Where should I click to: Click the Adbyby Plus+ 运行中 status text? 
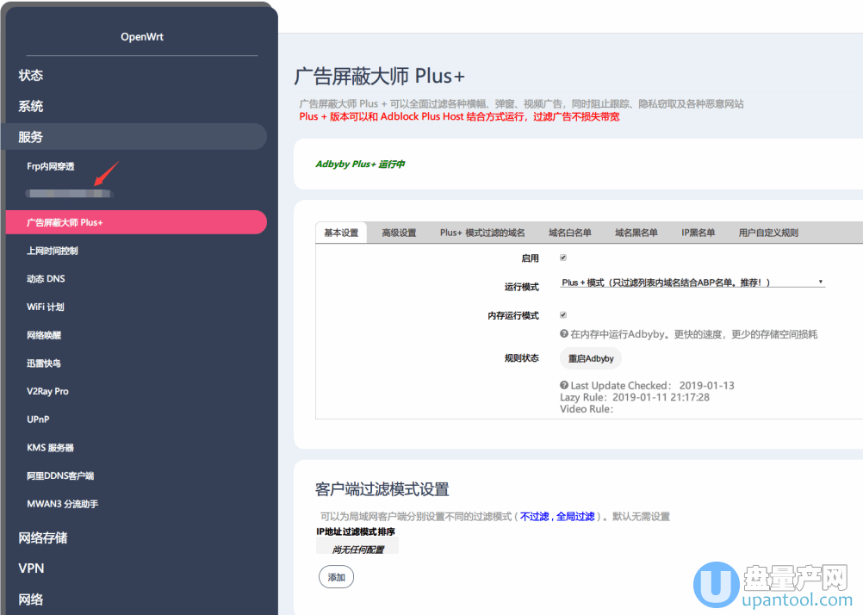[360, 164]
